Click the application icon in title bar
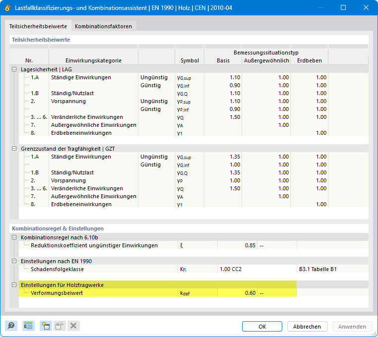 coord(8,8)
